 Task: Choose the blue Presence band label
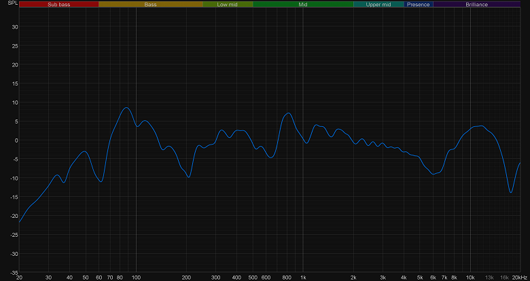tap(418, 4)
